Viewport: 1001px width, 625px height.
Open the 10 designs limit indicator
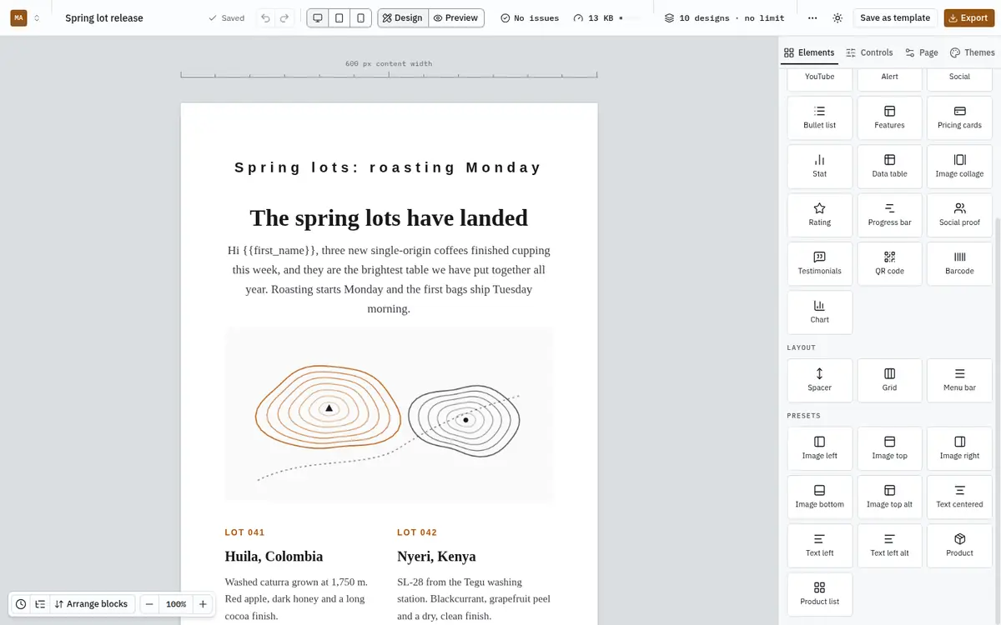tap(724, 17)
